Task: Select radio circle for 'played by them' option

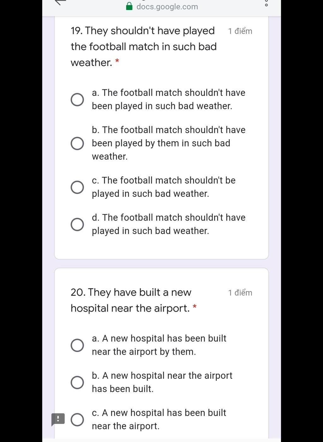Action: click(77, 143)
